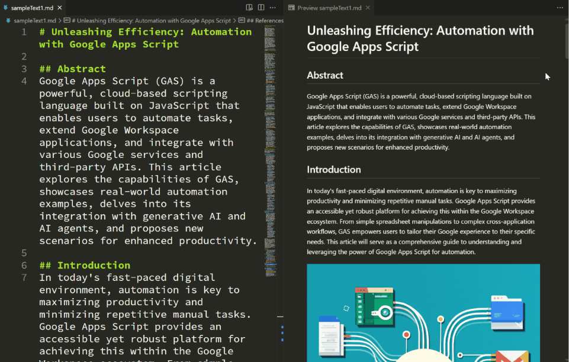This screenshot has height=362, width=569.
Task: Click the split editor right icon
Action: click(x=261, y=8)
